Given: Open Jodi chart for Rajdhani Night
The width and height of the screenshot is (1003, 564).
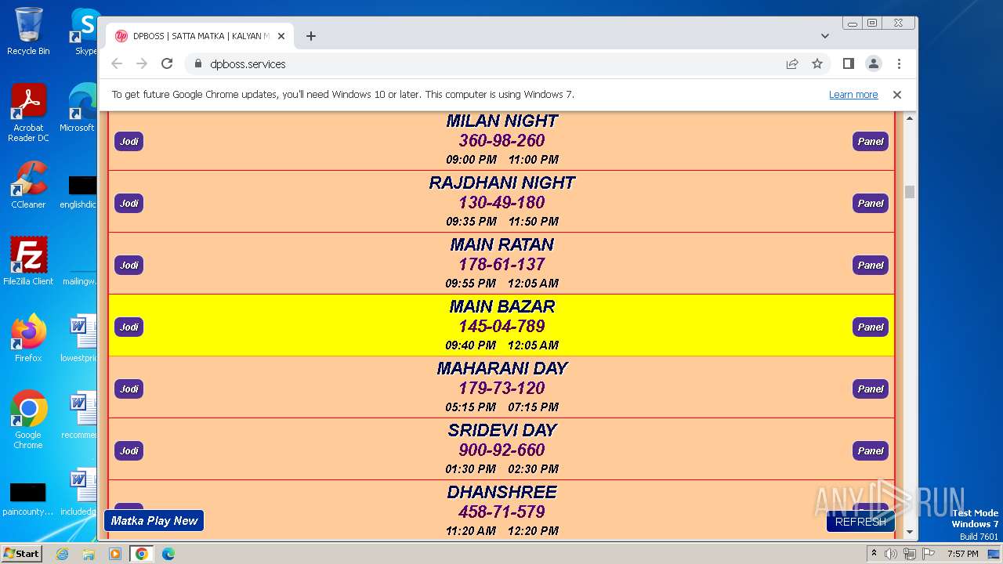Looking at the screenshot, I should pyautogui.click(x=129, y=203).
